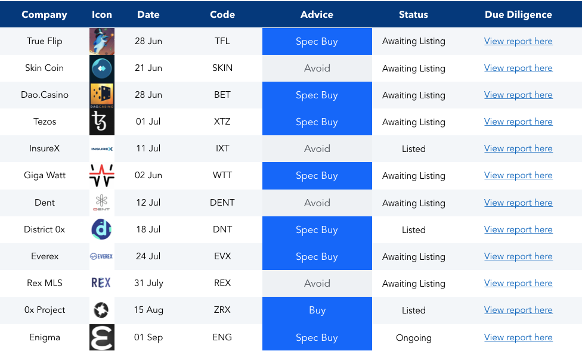This screenshot has width=582, height=357.
Task: Click the Dent logo icon
Action: coord(102,203)
